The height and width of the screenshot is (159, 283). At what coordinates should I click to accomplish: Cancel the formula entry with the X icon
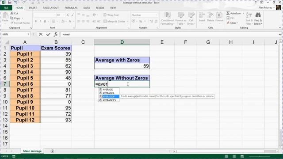41,34
